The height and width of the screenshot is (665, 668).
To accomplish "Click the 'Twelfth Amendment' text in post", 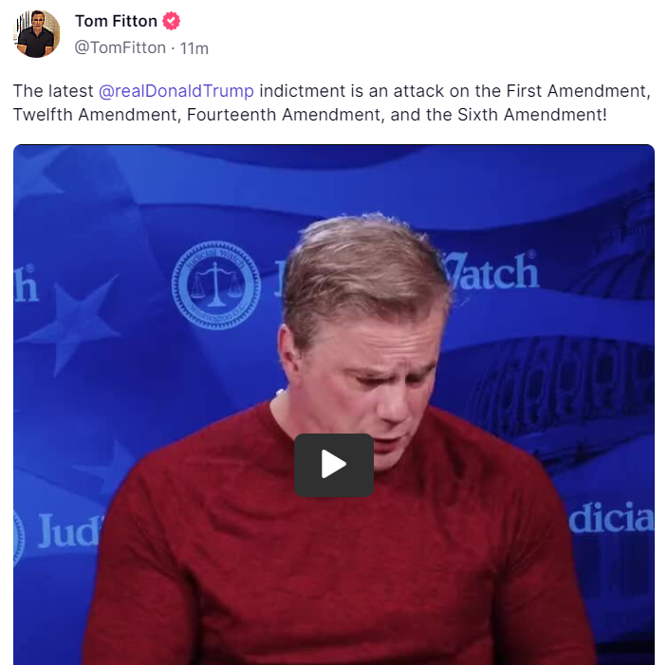I will click(97, 115).
